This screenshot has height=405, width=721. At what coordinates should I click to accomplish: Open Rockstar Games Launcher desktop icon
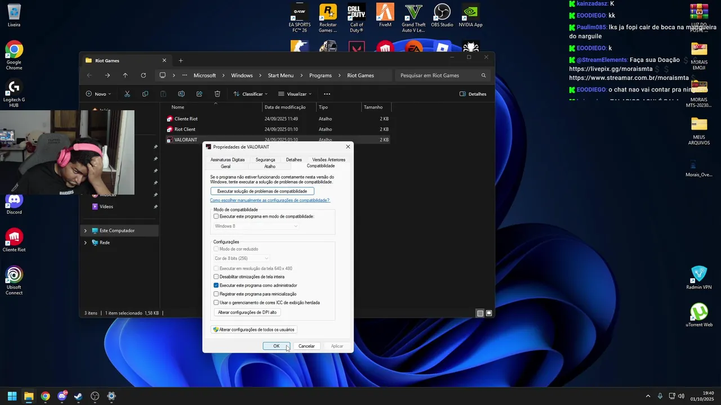click(x=328, y=19)
